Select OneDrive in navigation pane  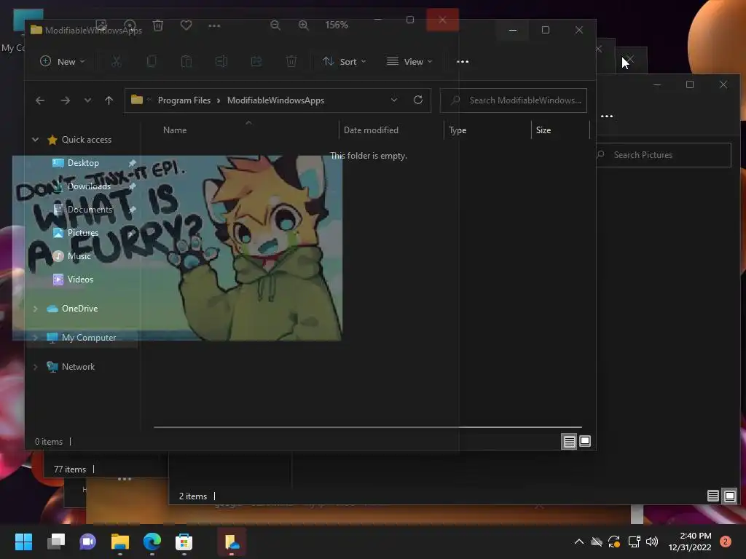click(79, 309)
